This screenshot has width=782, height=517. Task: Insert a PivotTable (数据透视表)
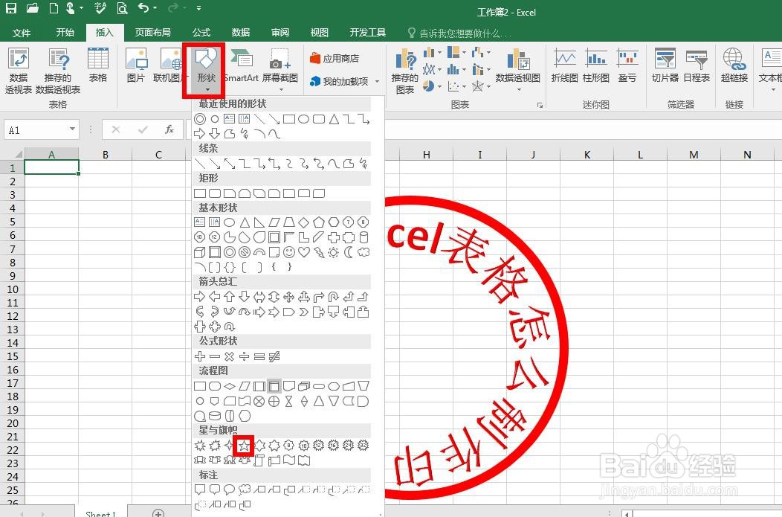click(x=19, y=71)
